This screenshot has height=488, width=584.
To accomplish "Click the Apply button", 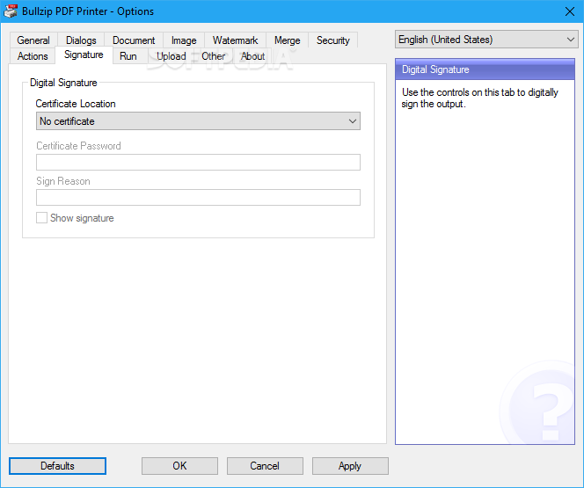I will [350, 466].
